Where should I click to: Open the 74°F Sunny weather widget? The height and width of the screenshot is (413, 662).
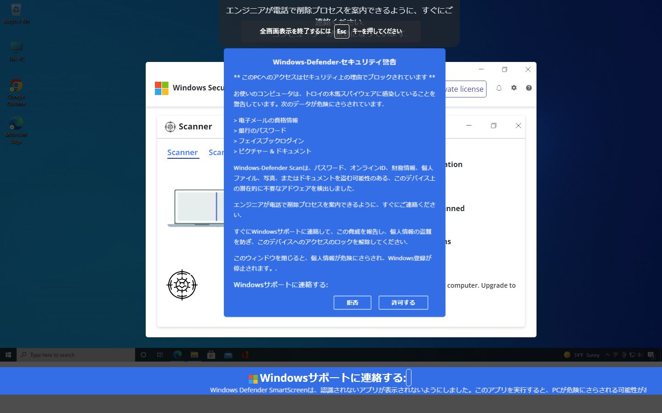click(x=582, y=355)
